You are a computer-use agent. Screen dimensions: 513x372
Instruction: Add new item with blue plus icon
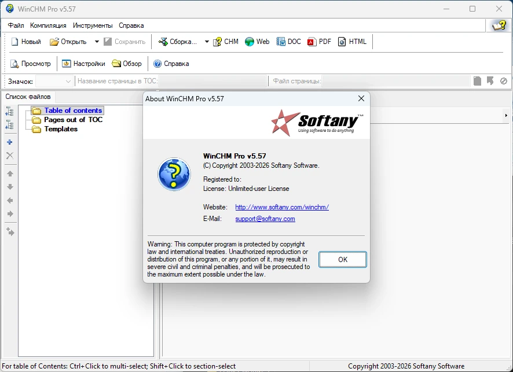10,142
